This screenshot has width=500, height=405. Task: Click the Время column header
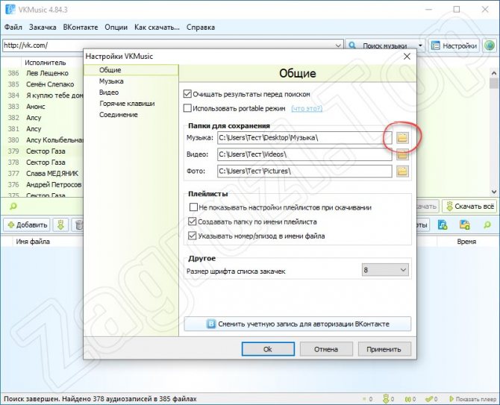coord(466,242)
